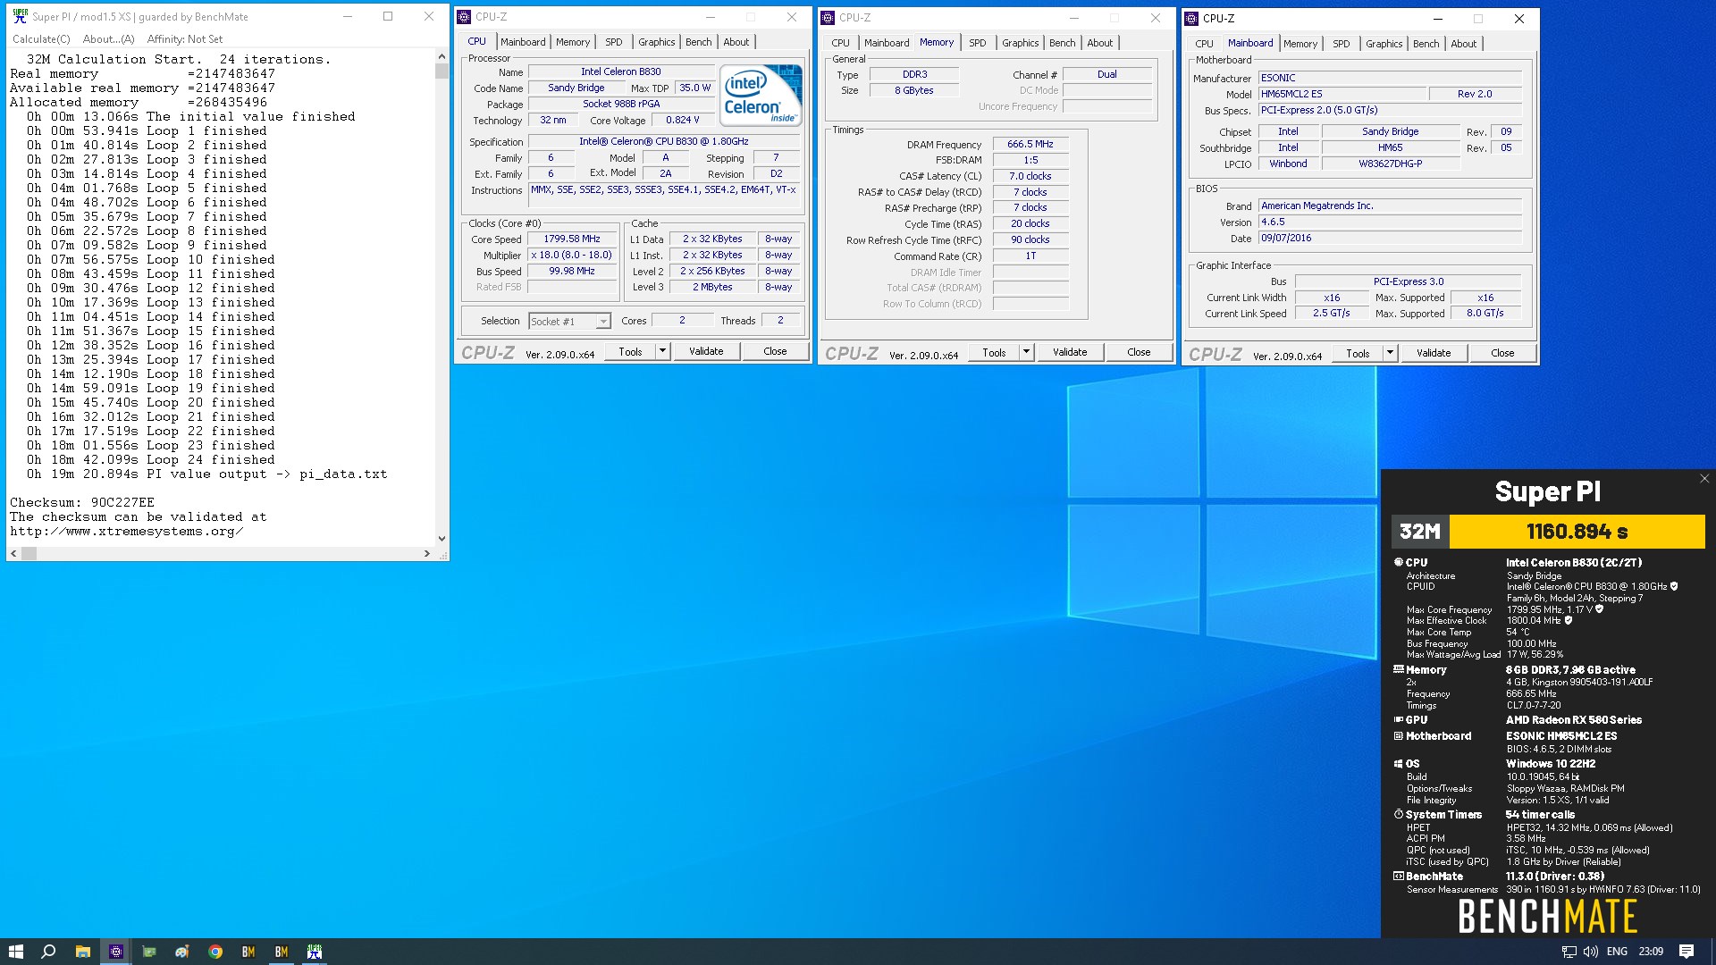
Task: Launch Google Chrome from the taskbar
Action: pyautogui.click(x=214, y=952)
